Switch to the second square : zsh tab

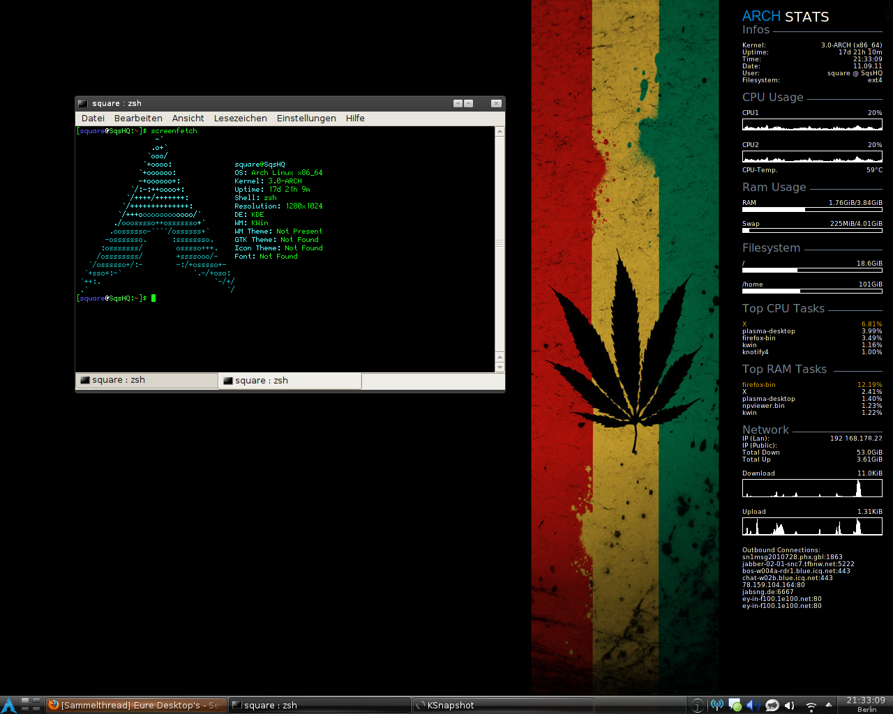tap(290, 381)
